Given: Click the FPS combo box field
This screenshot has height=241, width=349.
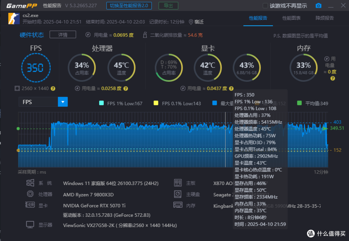Looking at the screenshot, I should [43, 102].
